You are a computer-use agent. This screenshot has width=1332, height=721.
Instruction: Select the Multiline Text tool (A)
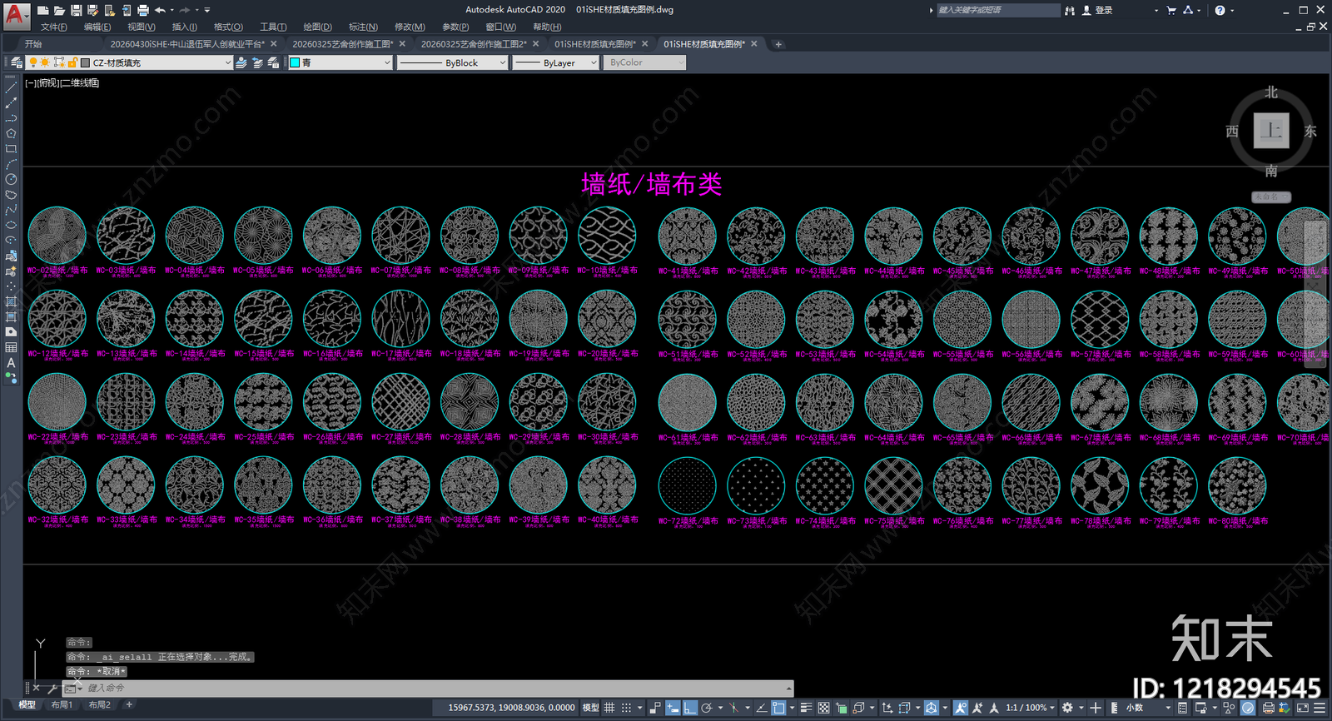click(x=11, y=362)
